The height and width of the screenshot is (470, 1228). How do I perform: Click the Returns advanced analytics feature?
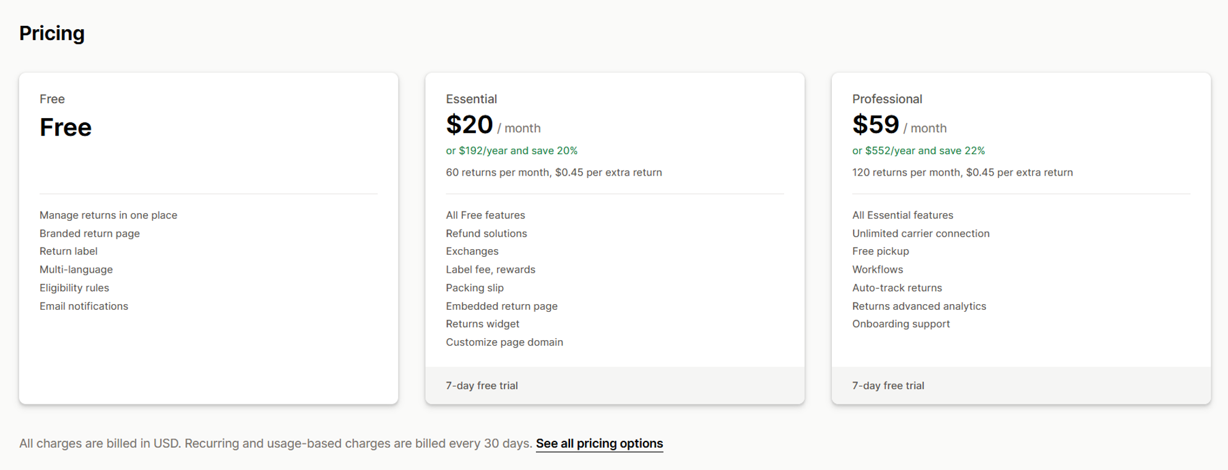tap(919, 306)
